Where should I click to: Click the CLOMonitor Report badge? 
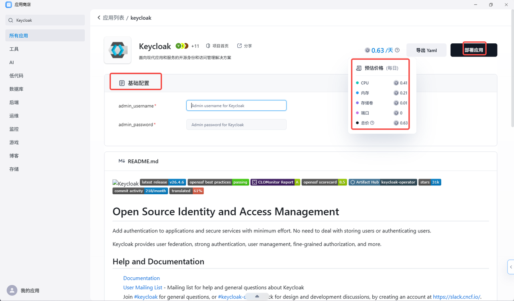[x=275, y=182]
